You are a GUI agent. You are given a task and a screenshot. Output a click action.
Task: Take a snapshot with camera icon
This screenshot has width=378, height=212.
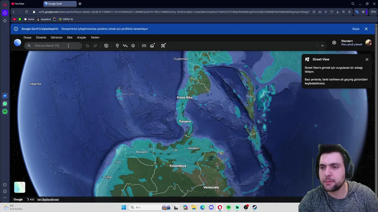[320, 12]
